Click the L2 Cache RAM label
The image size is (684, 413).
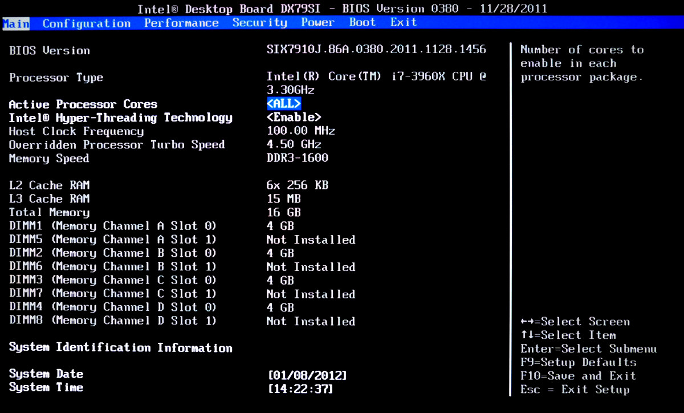49,185
